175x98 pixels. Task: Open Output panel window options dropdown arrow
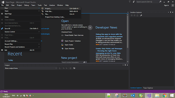coord(123,65)
